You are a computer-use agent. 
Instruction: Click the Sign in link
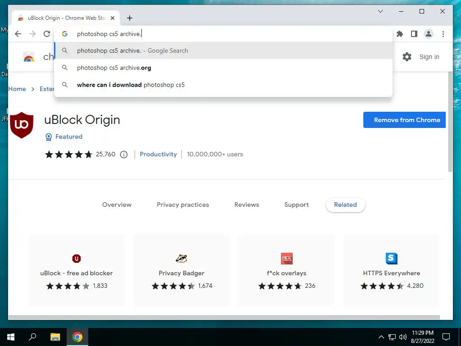point(429,57)
